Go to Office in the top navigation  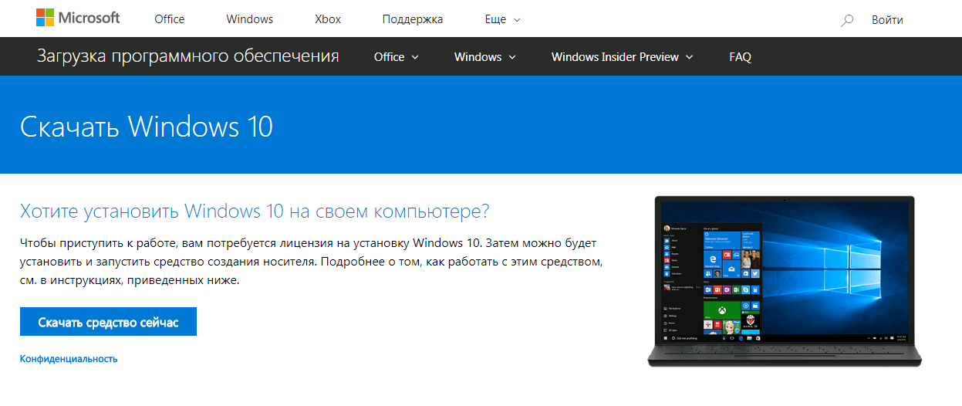pos(169,19)
